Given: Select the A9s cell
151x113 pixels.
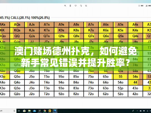Looking at the screenshot, I should (61, 25).
